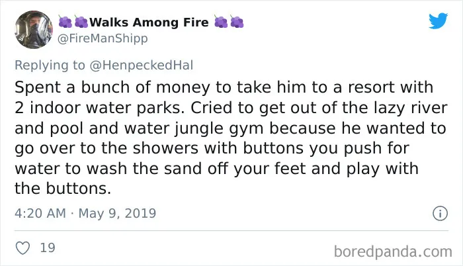Click the word 'showers' in the tweet
463x266 pixels.
(x=165, y=148)
